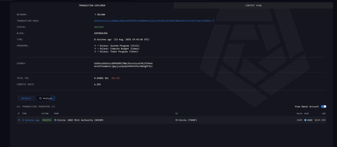Select the Transaction Explorer tab
Screen dimensions: 337x147
[92, 5]
